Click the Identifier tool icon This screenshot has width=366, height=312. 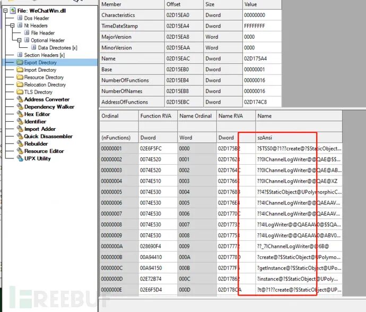click(20, 121)
